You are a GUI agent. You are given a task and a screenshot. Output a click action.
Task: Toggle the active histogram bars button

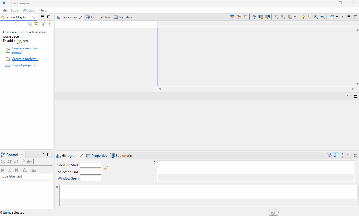click(336, 156)
